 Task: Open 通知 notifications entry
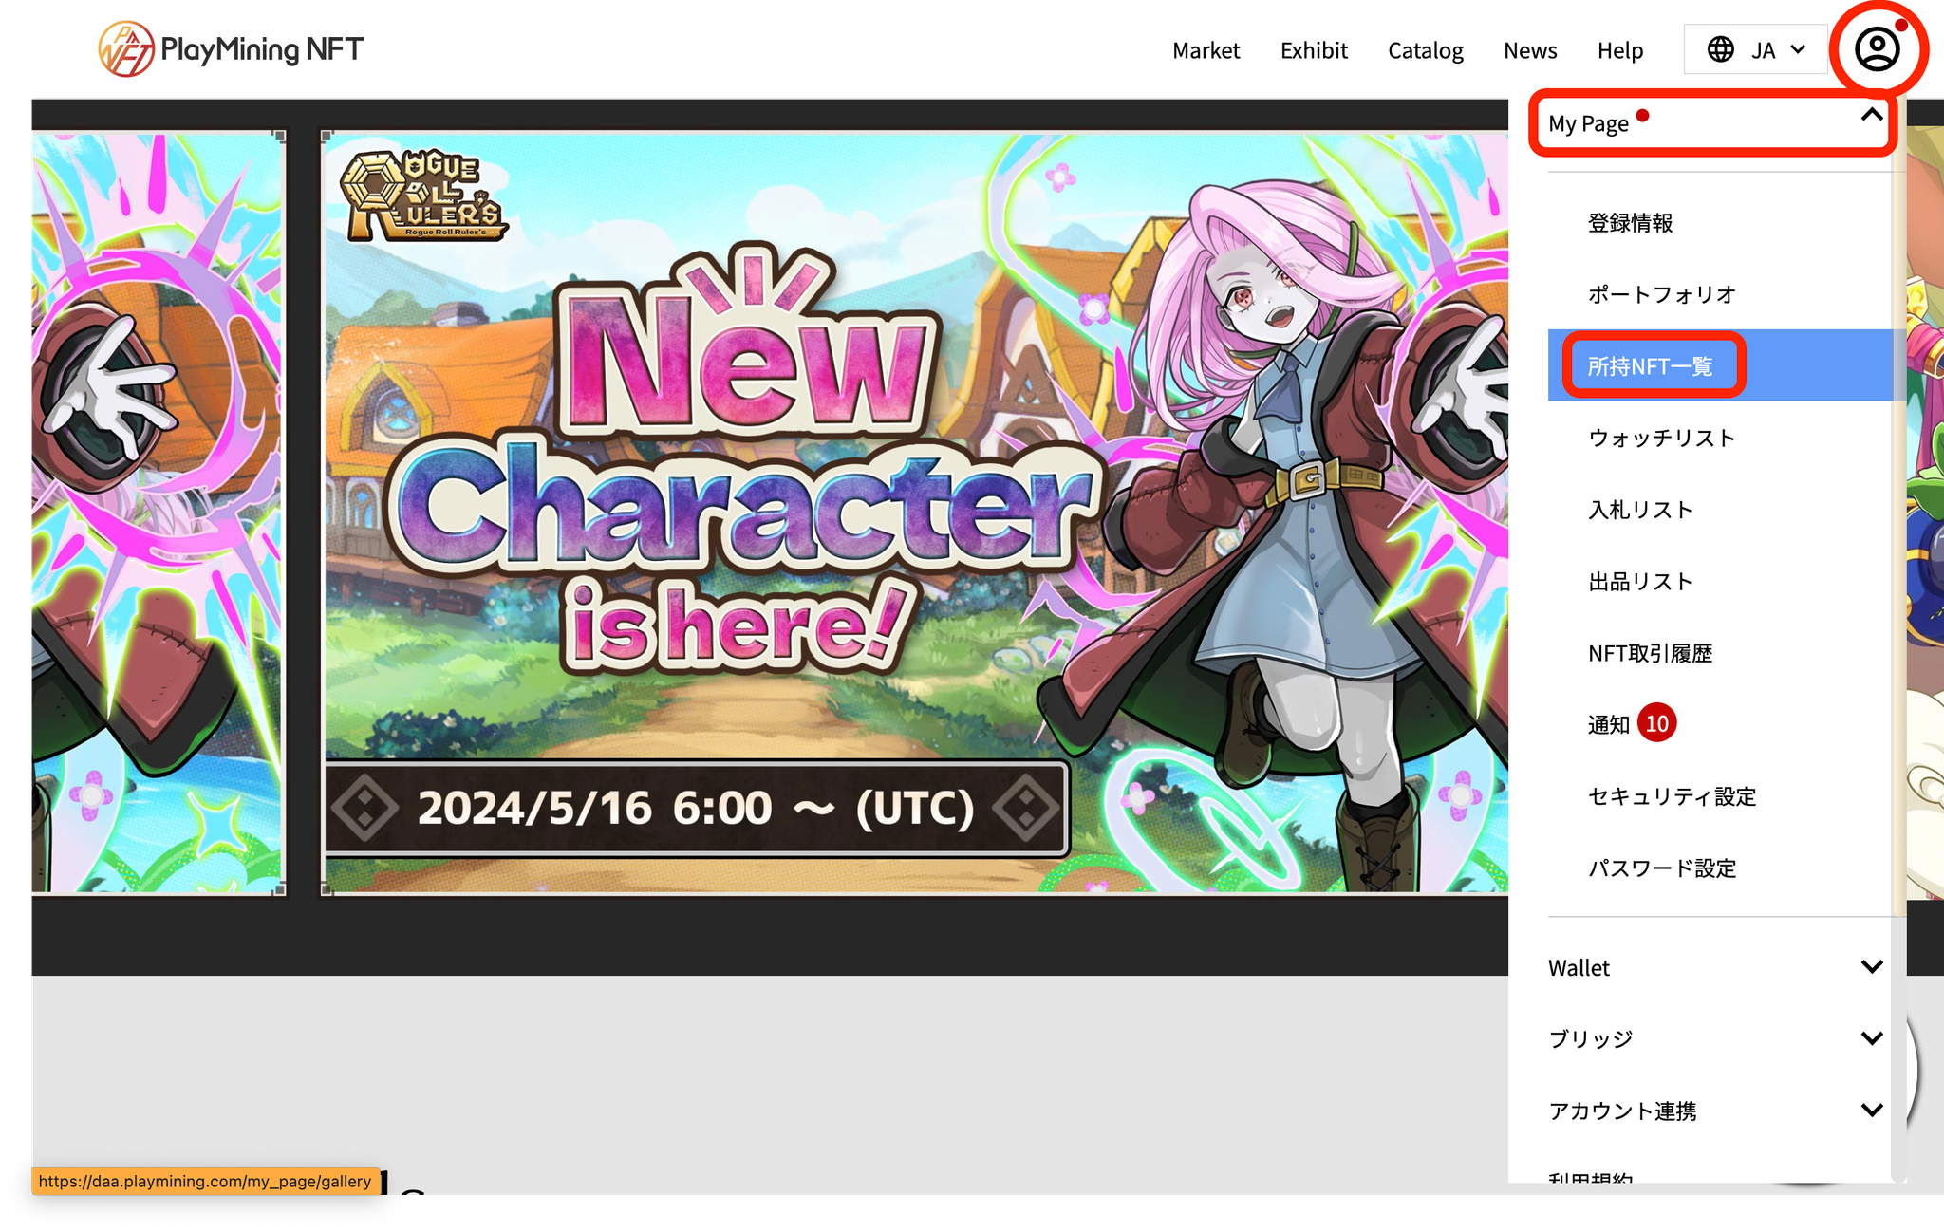[1609, 724]
